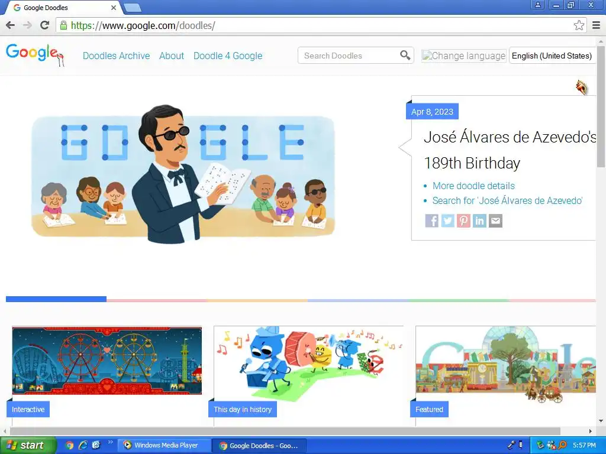Share doodle on Twitter

pyautogui.click(x=447, y=221)
